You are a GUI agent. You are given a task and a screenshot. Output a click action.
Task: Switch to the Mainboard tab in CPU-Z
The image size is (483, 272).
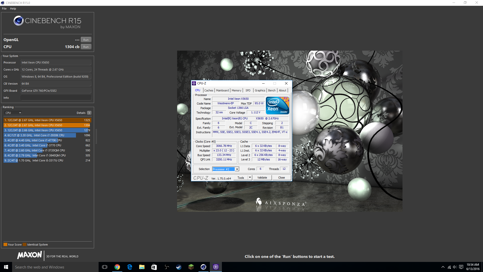222,90
